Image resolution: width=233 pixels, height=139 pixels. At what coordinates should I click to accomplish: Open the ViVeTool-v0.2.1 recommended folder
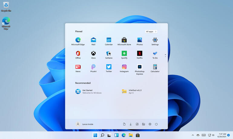pos(132,92)
